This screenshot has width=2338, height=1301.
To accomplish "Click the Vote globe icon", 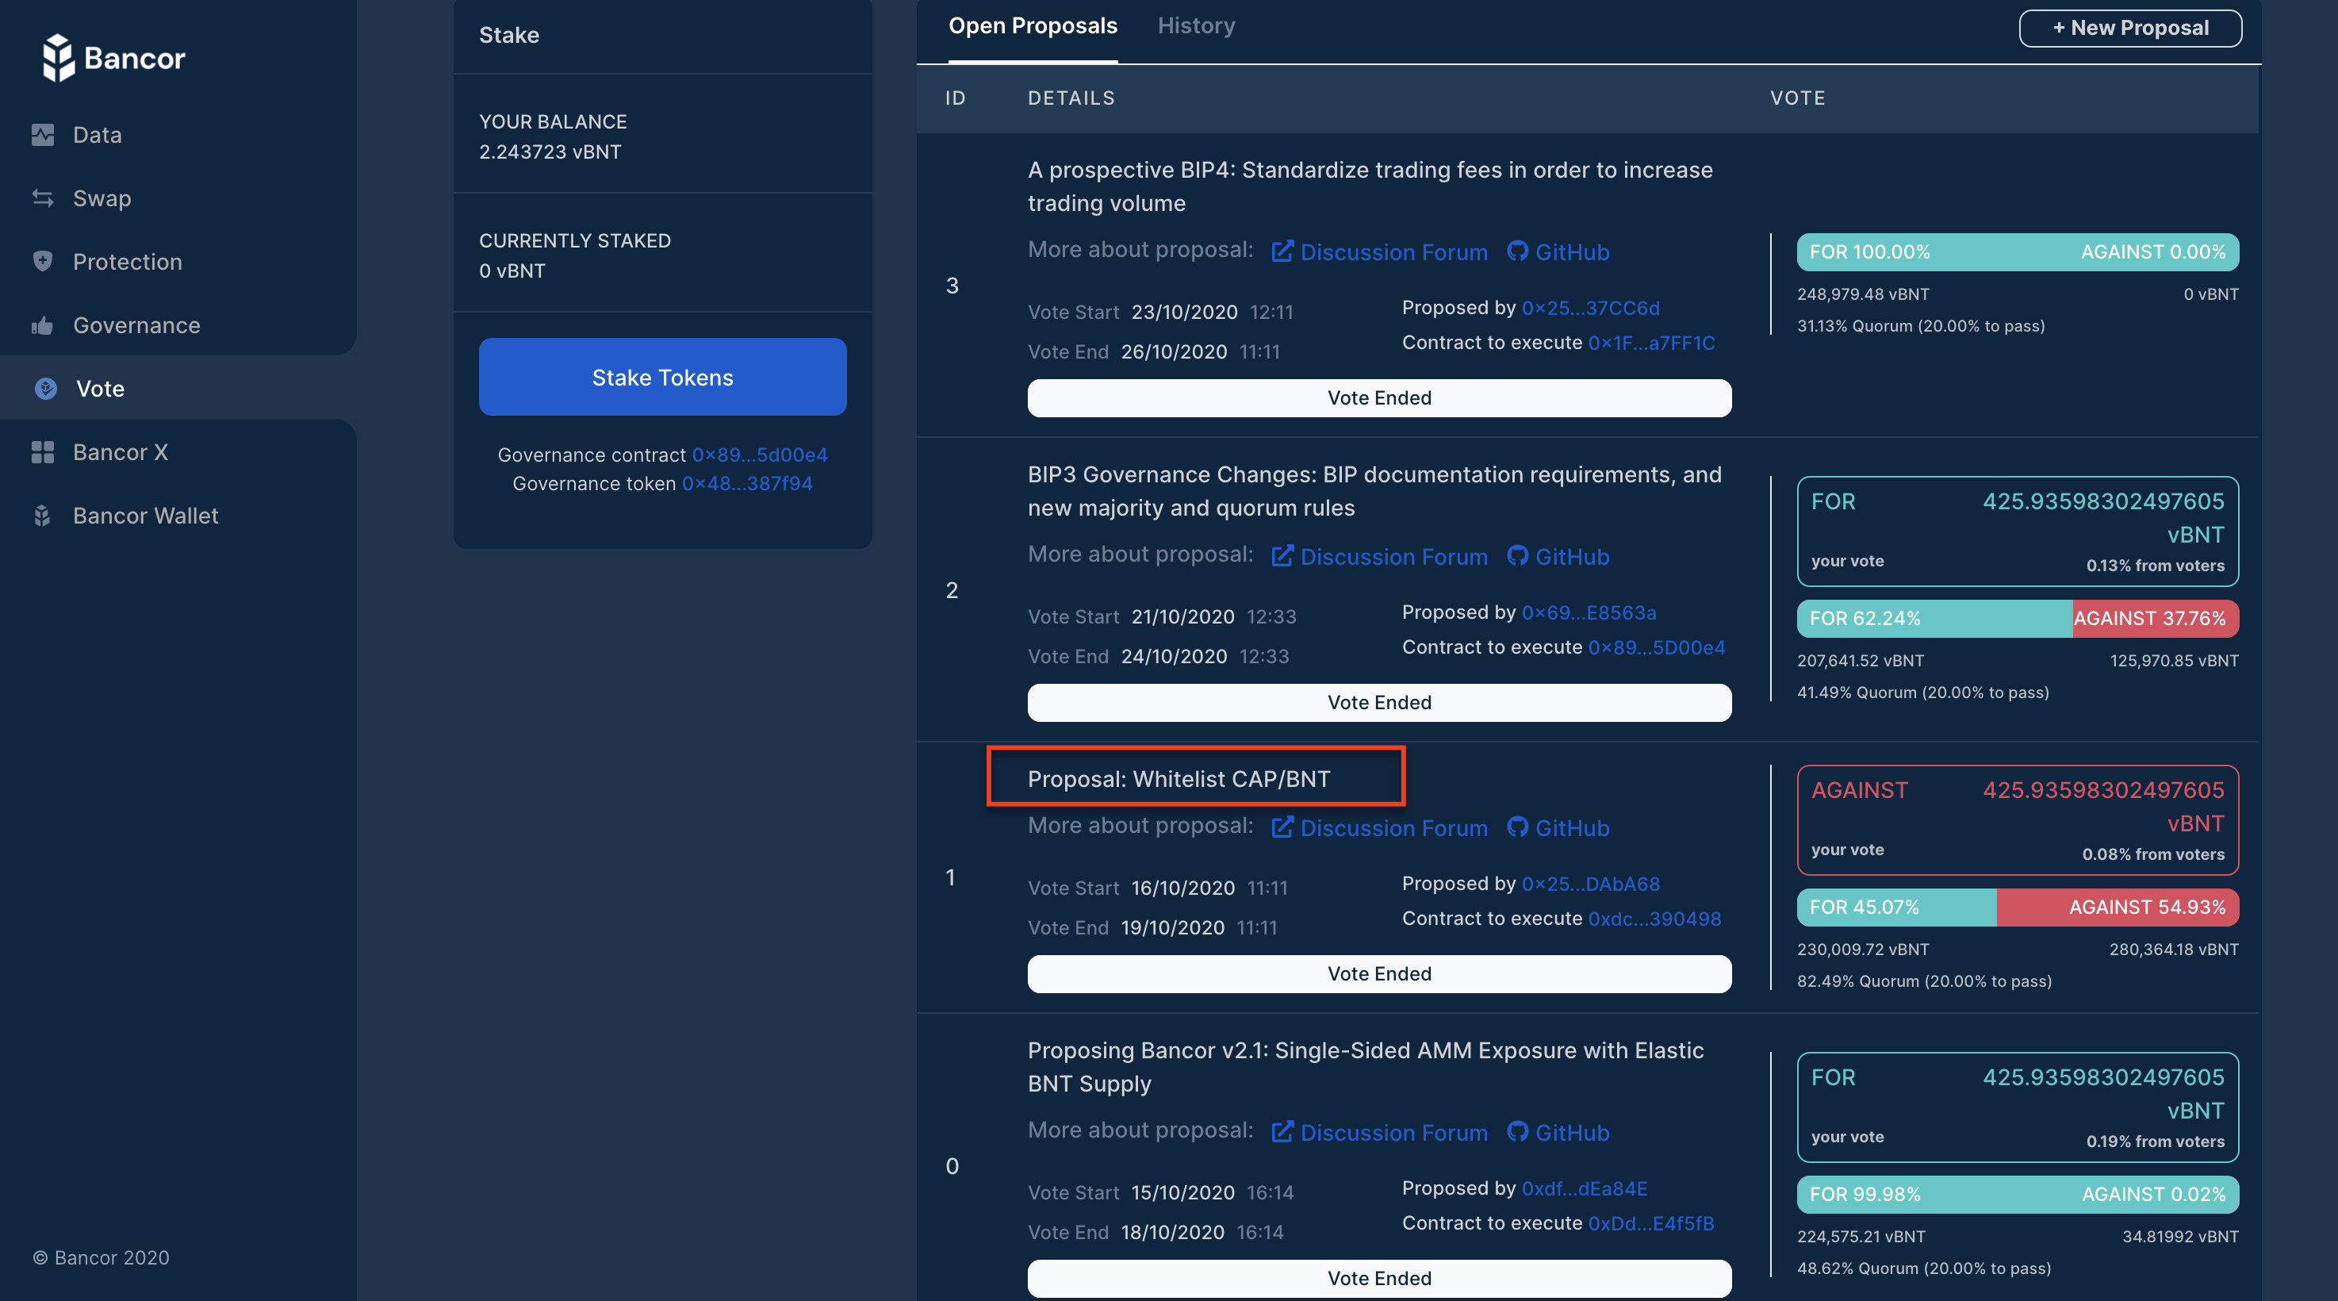I will (44, 389).
